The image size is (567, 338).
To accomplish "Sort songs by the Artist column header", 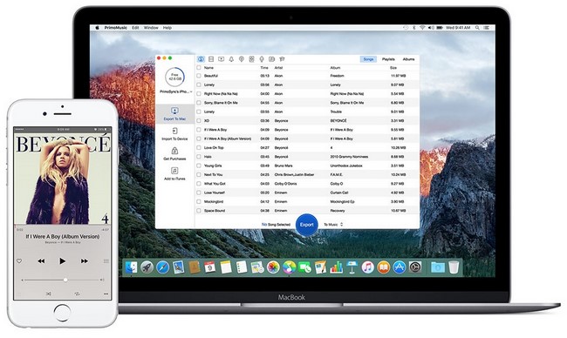I will [x=278, y=68].
